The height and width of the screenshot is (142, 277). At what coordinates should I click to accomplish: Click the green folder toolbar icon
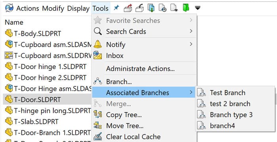pos(186,8)
